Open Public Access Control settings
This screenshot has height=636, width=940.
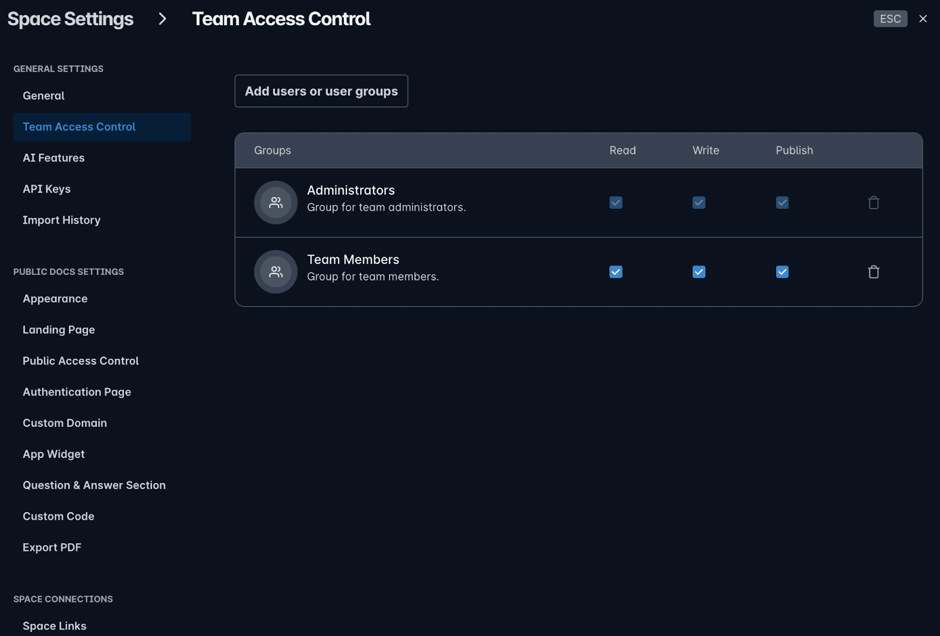coord(80,361)
